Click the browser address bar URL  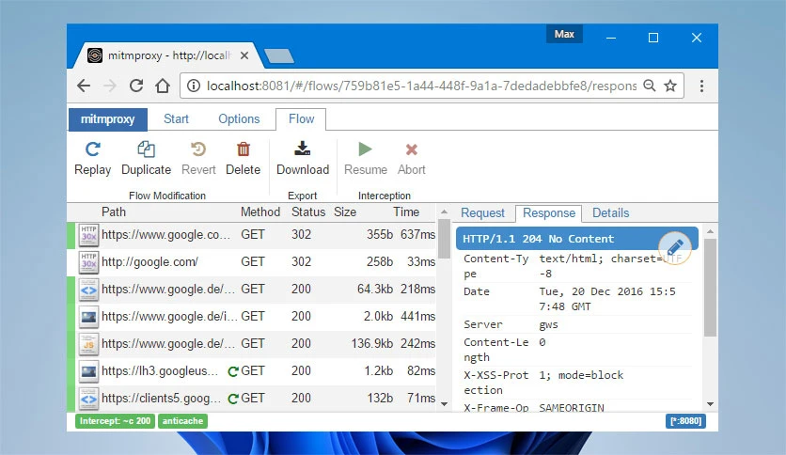coord(421,86)
